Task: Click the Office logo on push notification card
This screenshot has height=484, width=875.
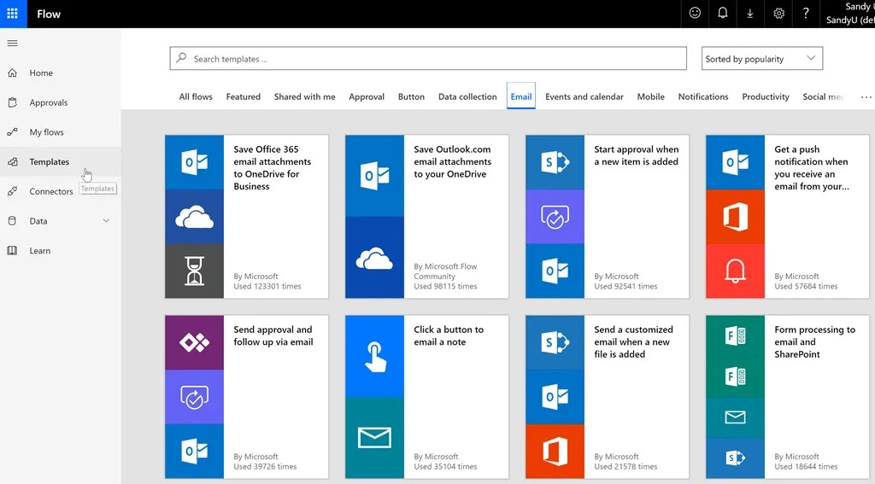Action: [735, 216]
